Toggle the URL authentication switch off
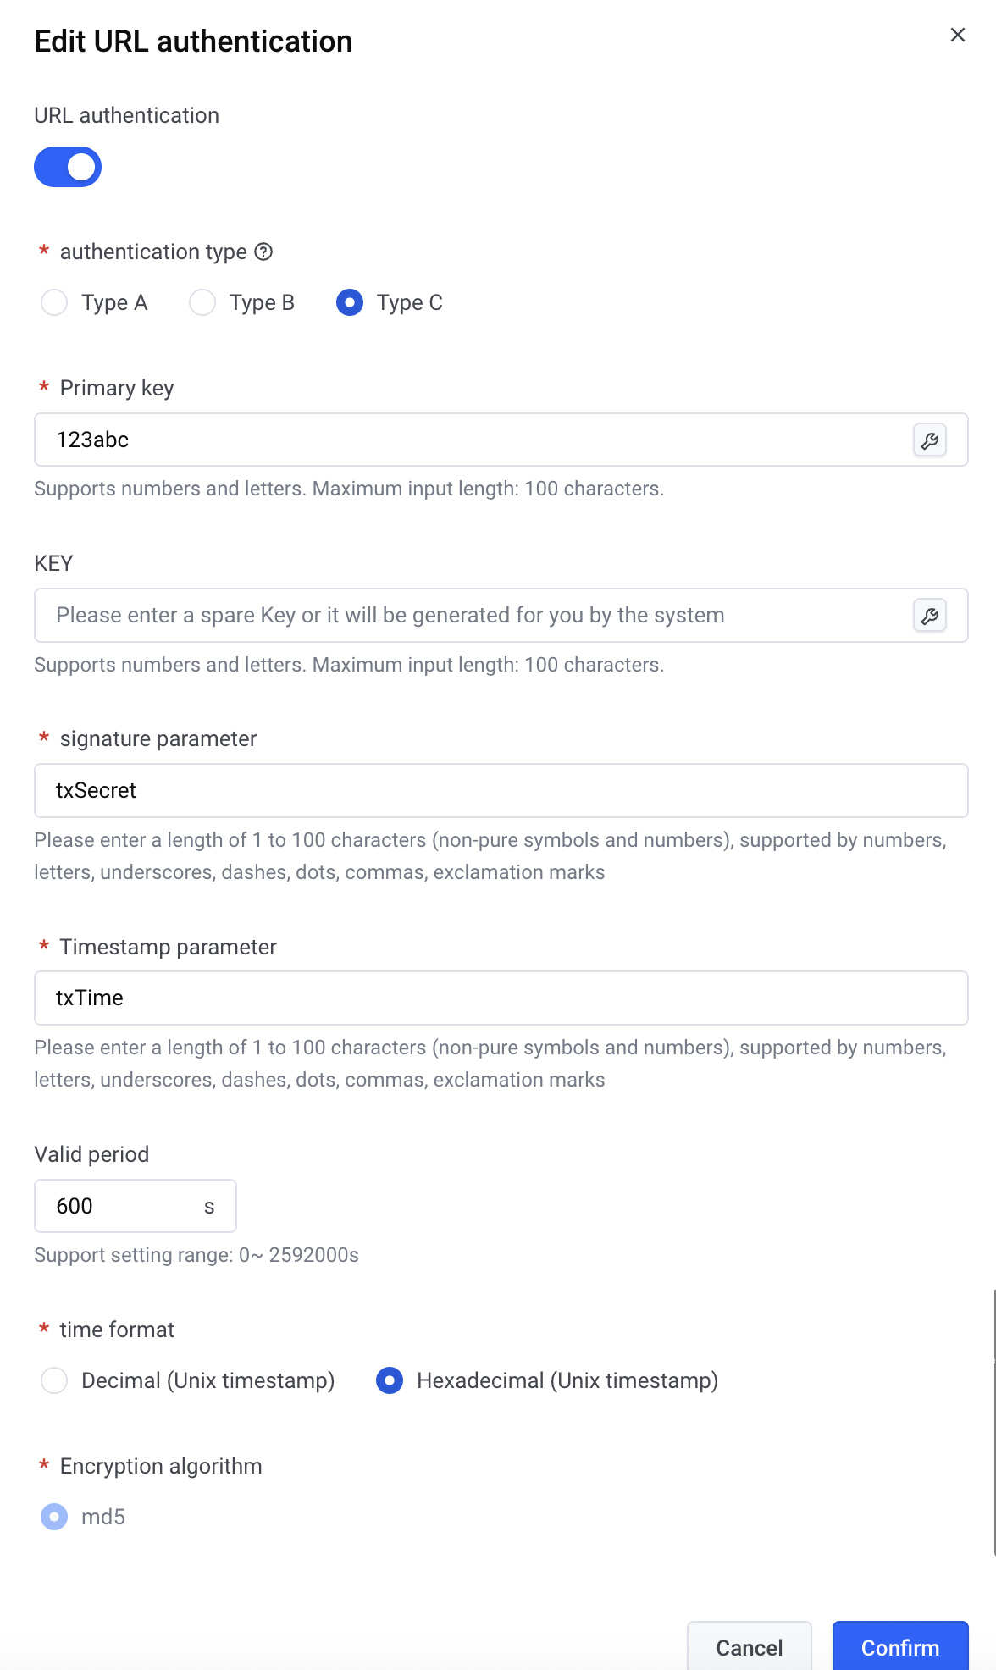This screenshot has height=1670, width=996. click(x=68, y=167)
